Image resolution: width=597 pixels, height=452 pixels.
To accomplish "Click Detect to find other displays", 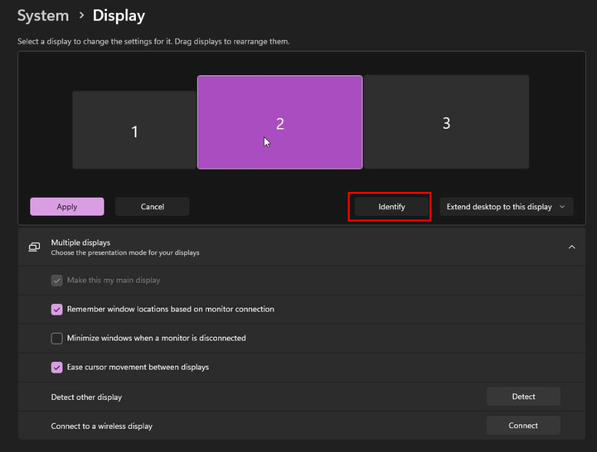I will 523,397.
